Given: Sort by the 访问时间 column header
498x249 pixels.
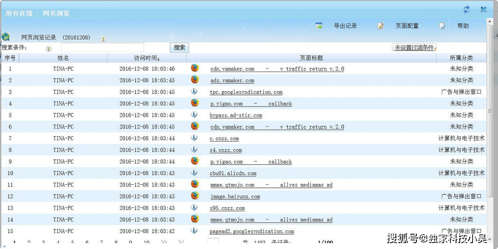Looking at the screenshot, I should click(147, 58).
